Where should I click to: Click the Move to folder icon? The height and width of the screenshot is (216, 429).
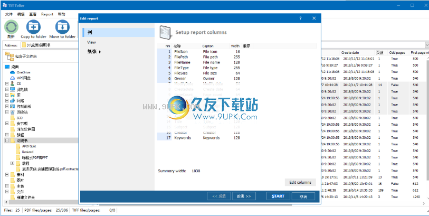pos(62,27)
